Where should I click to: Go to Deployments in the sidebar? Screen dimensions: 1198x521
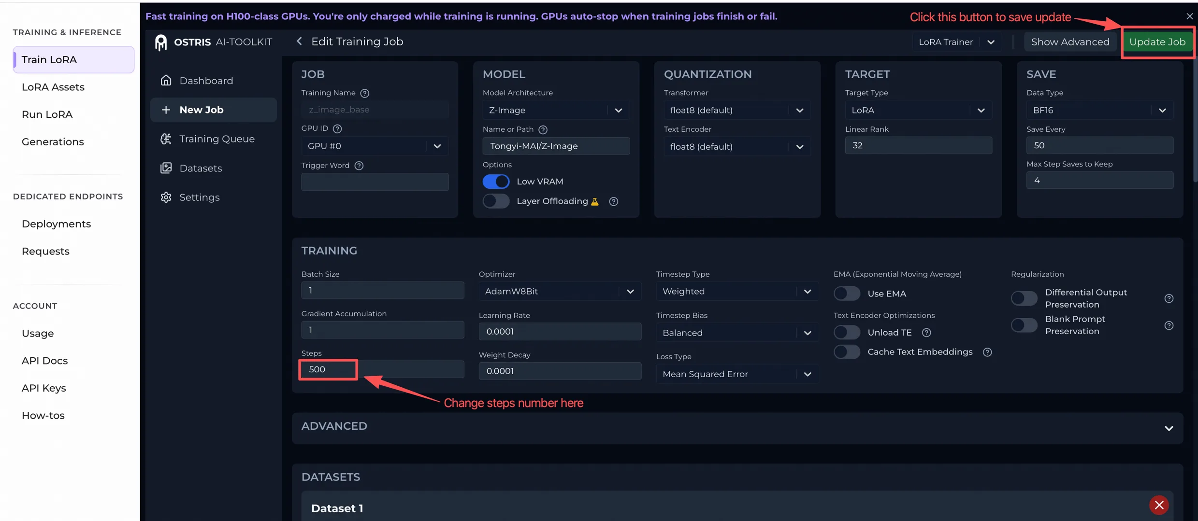click(x=56, y=224)
